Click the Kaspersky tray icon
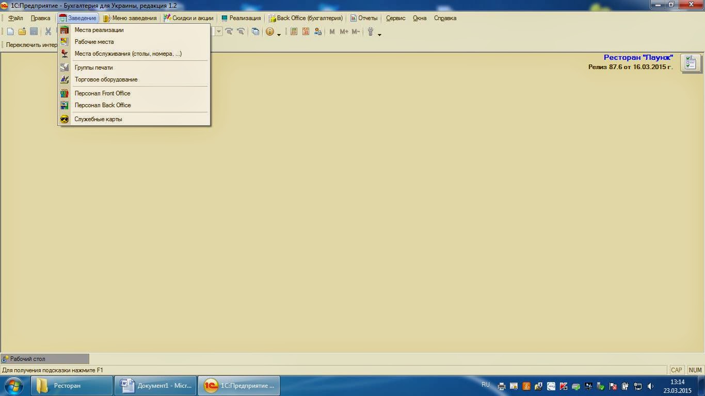Screen dimensions: 705x396 coord(563,386)
